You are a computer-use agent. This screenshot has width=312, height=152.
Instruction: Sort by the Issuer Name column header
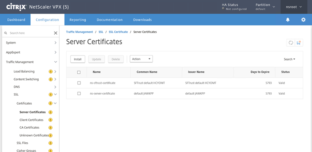tap(196, 72)
